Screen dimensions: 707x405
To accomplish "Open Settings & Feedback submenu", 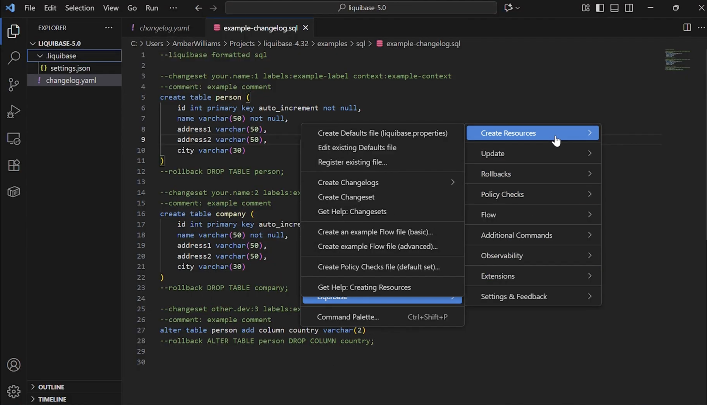I will pyautogui.click(x=532, y=296).
